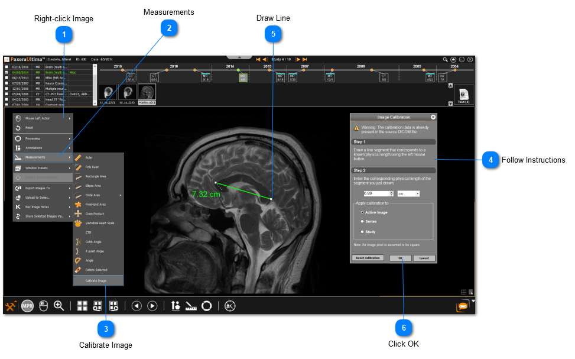Click the MPR button in bottom toolbar
Image resolution: width=575 pixels, height=359 pixels.
(x=28, y=306)
